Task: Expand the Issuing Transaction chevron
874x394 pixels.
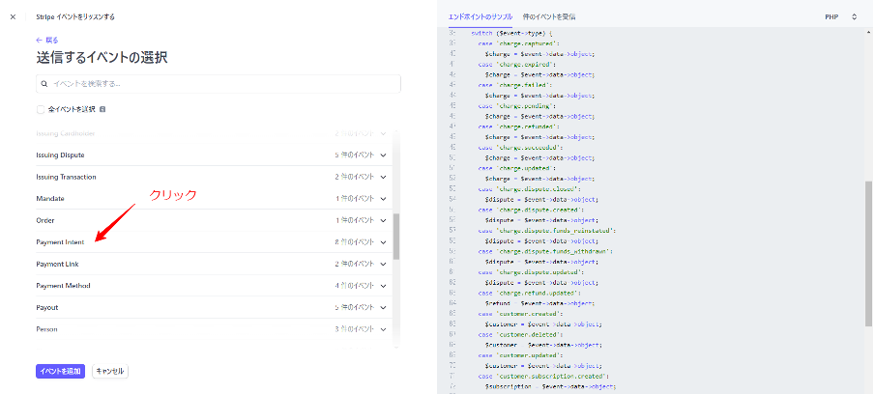Action: (x=384, y=178)
